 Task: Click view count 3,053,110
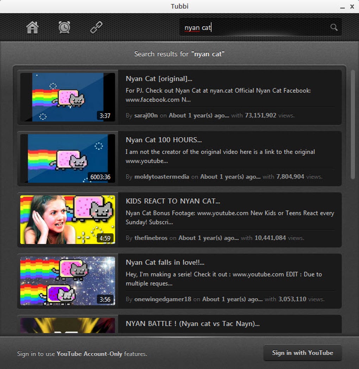coord(292,299)
